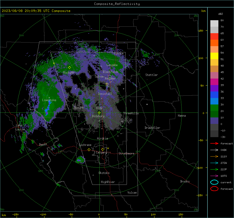Click the cyan 27ZW arrow legend icon
Viewport: 234px width, 218px height.
tap(214, 163)
